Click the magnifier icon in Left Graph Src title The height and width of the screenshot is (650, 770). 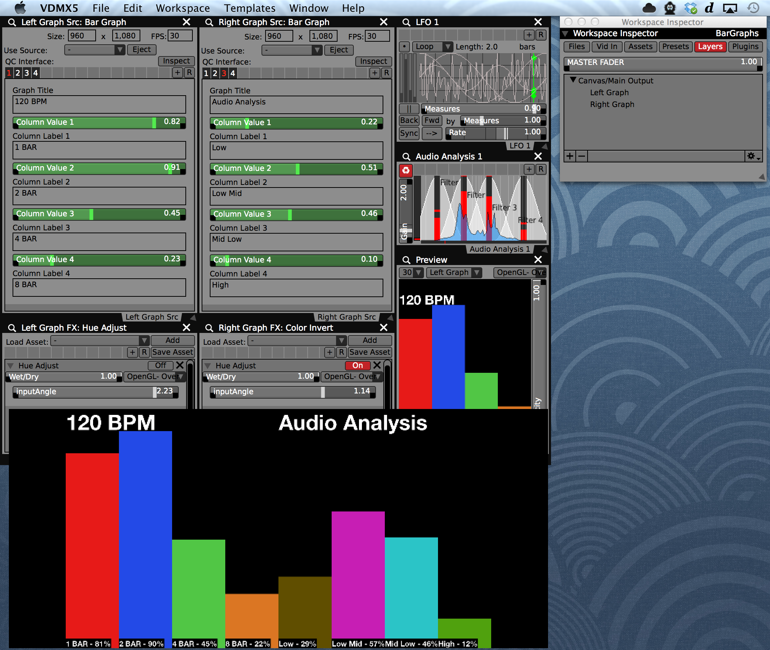click(12, 22)
